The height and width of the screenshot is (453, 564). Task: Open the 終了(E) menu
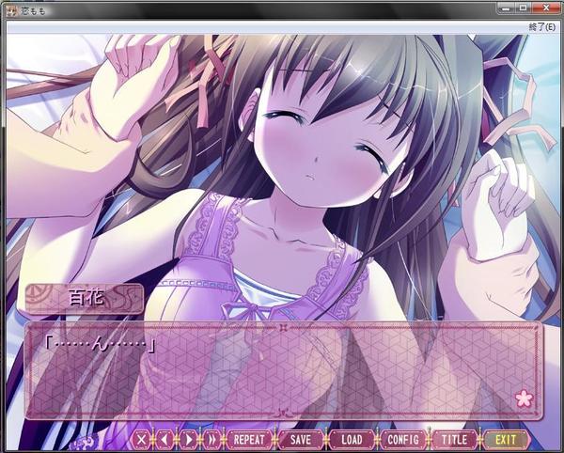pos(542,27)
